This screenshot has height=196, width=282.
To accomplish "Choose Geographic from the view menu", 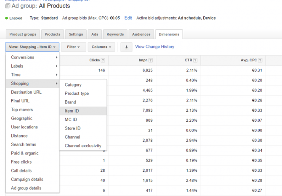I will pyautogui.click(x=32, y=118).
